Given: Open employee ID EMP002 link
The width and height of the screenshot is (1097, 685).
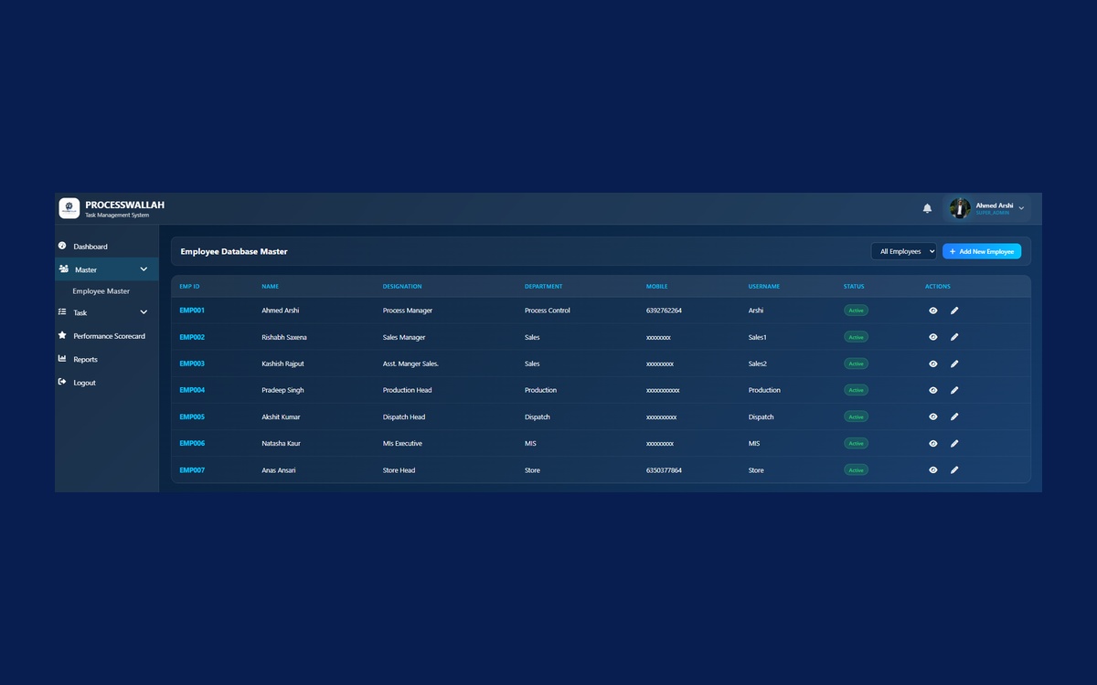Looking at the screenshot, I should [192, 337].
